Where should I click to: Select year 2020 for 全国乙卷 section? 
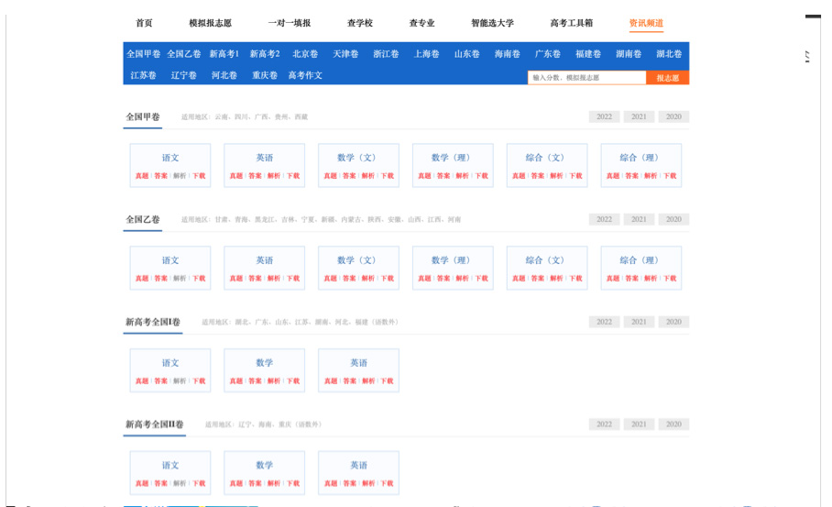pyautogui.click(x=673, y=219)
